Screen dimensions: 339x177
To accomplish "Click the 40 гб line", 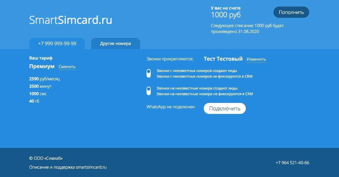I will coord(34,101).
